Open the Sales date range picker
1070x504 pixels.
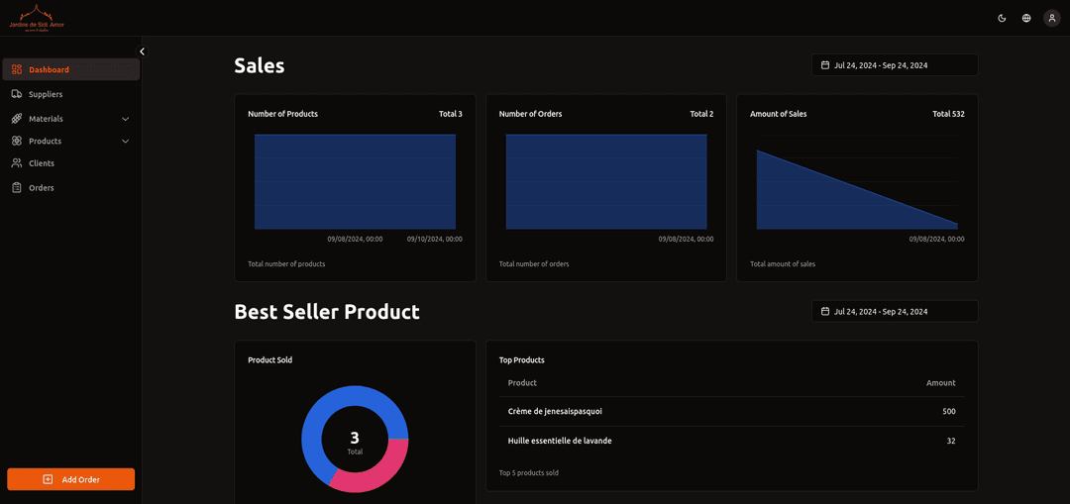(895, 65)
